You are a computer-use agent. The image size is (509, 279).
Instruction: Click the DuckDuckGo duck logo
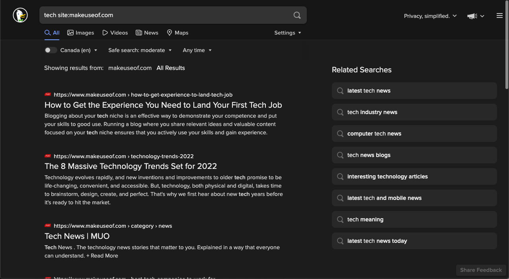[x=20, y=15]
